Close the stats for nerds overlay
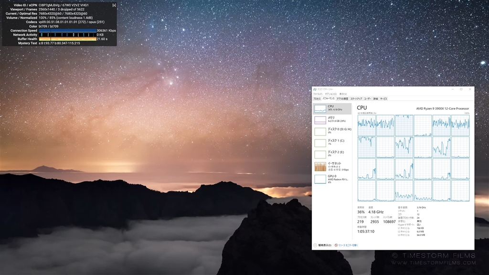489x275 pixels. pos(114,5)
